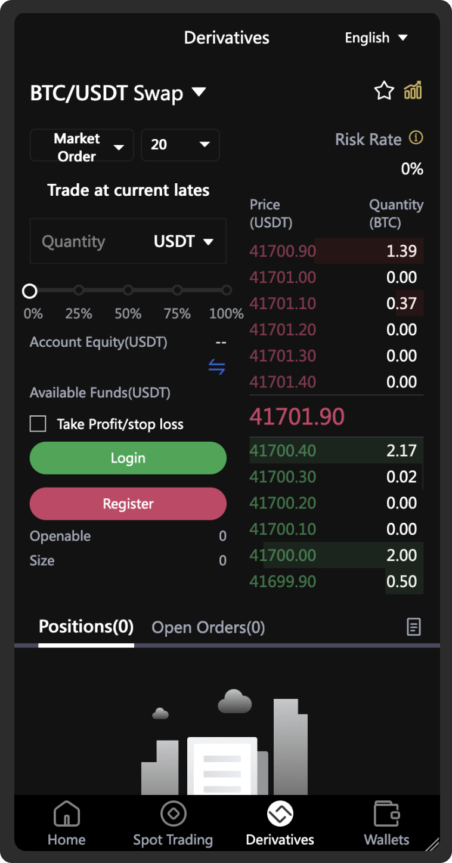Go to Home in bottom navigation

tap(67, 824)
